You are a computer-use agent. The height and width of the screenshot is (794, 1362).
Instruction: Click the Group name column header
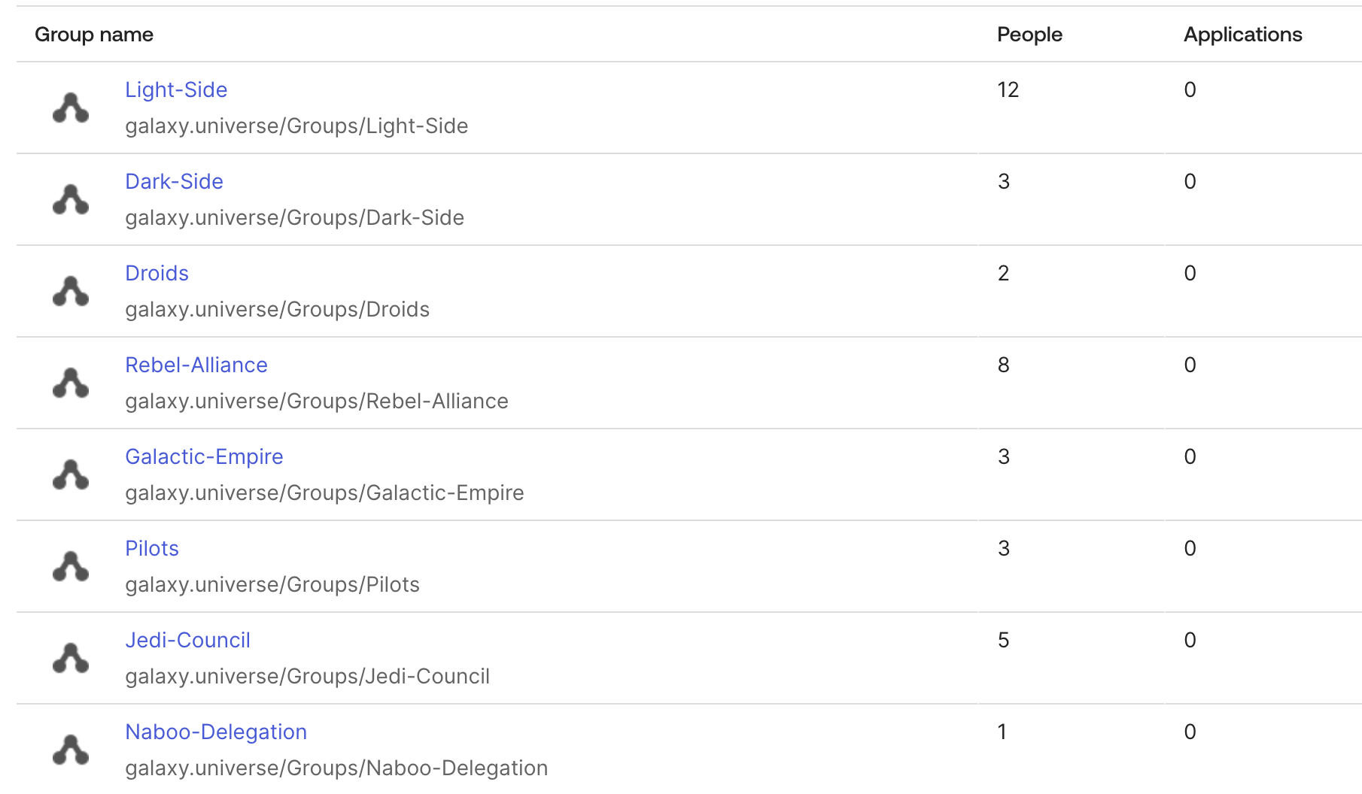93,35
